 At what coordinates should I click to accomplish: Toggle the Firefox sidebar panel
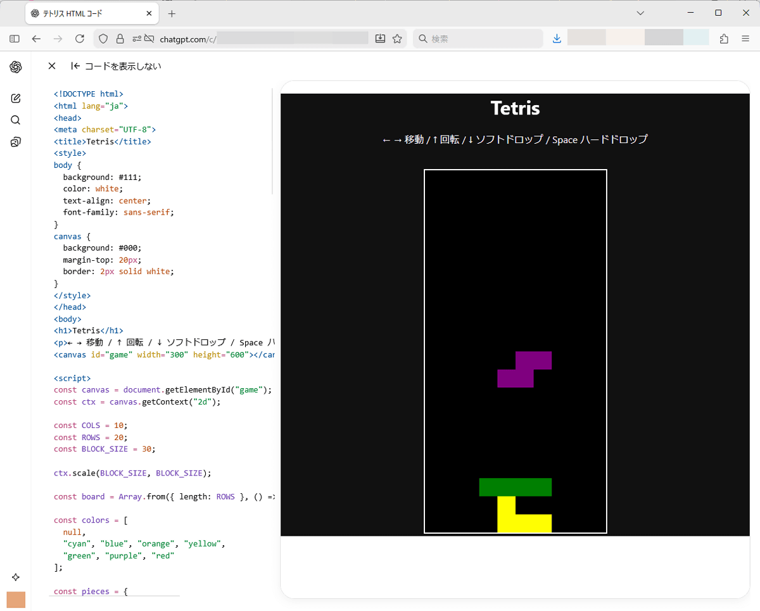[15, 39]
